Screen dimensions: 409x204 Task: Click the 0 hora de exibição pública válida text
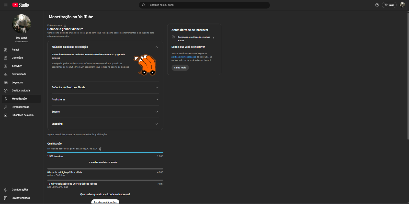click(x=65, y=172)
